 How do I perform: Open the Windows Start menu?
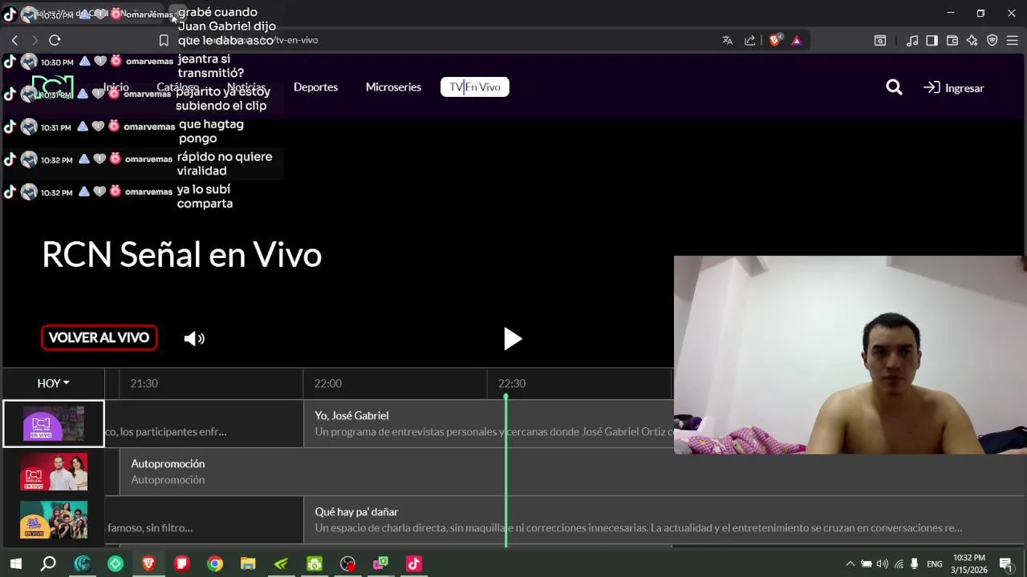coord(15,563)
